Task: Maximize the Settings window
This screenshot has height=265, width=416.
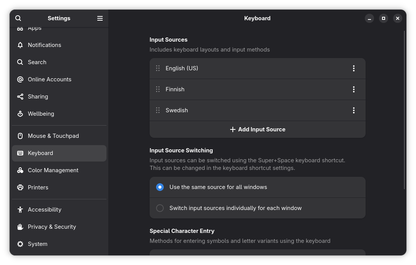Action: coord(383,18)
